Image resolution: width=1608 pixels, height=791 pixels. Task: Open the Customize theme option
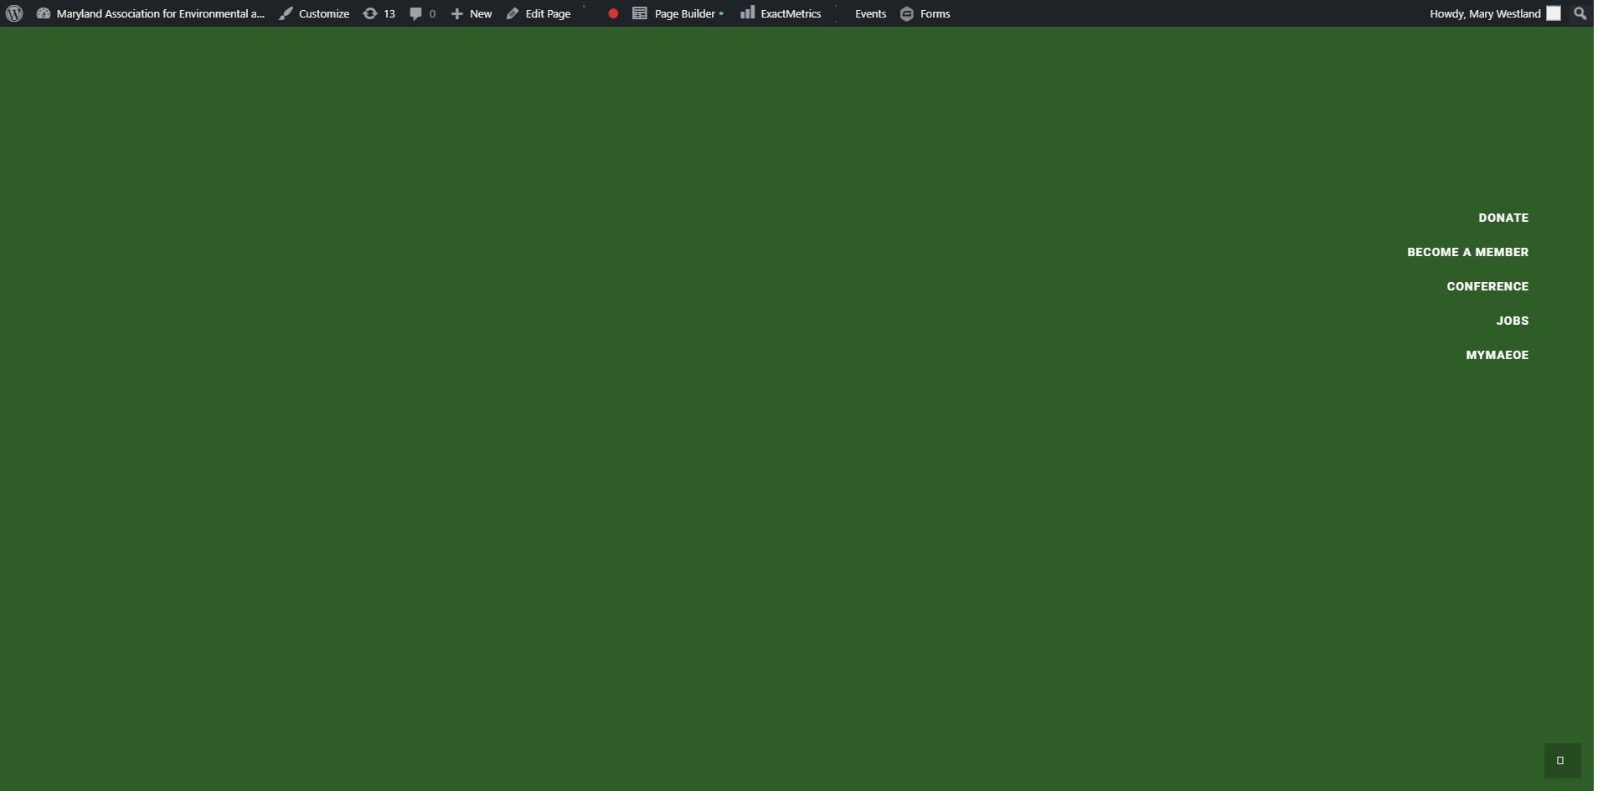(x=315, y=13)
